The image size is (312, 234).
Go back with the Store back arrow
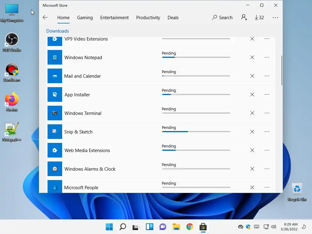45,17
